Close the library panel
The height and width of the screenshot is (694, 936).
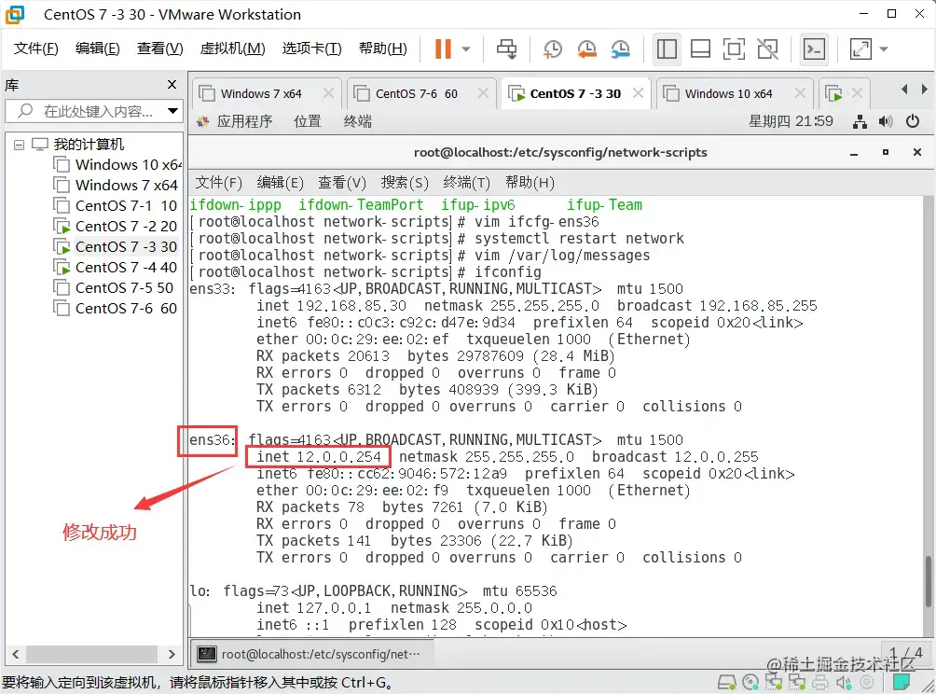172,84
